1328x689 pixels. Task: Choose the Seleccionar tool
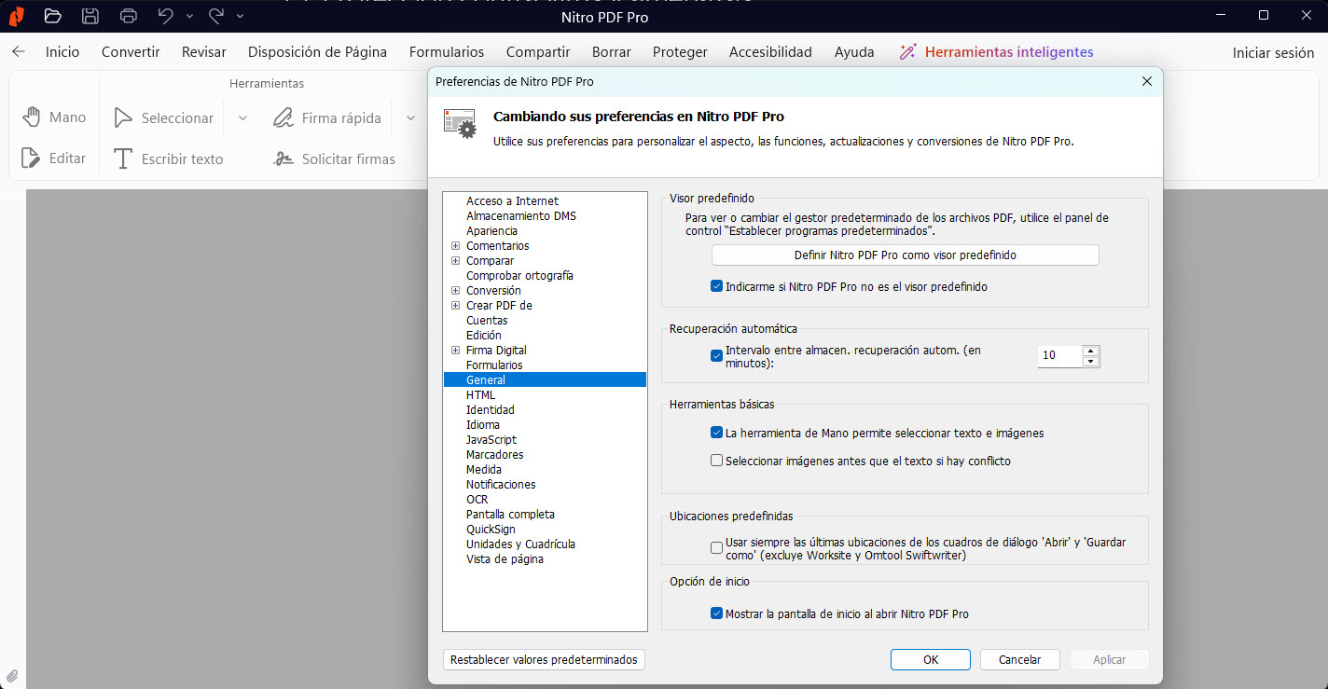tap(163, 117)
